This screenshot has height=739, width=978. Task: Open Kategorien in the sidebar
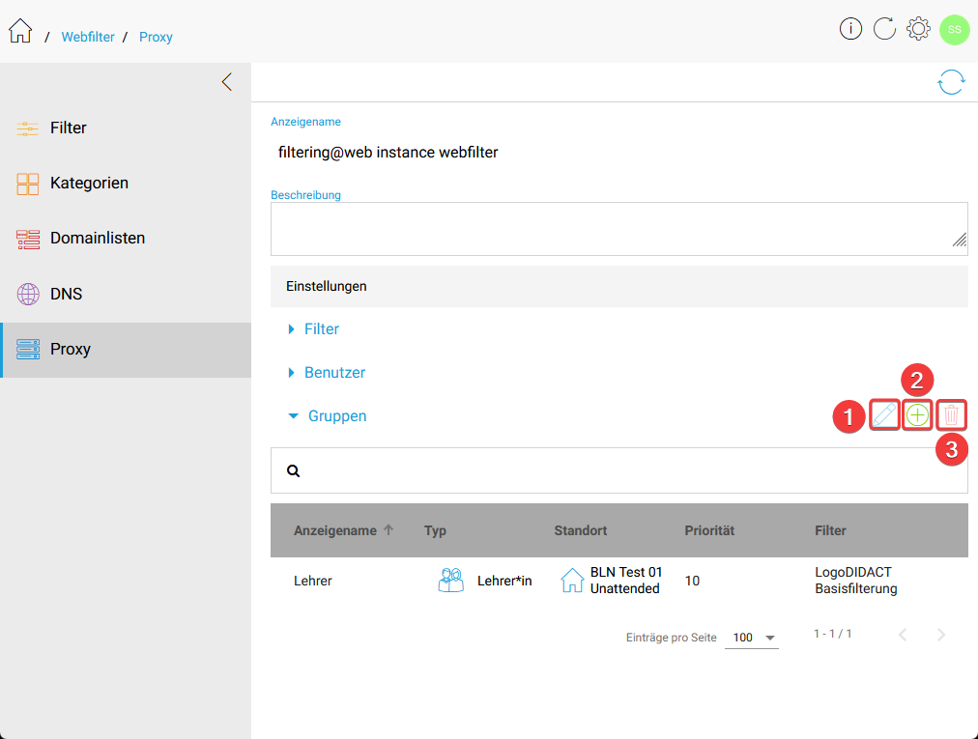tap(126, 183)
